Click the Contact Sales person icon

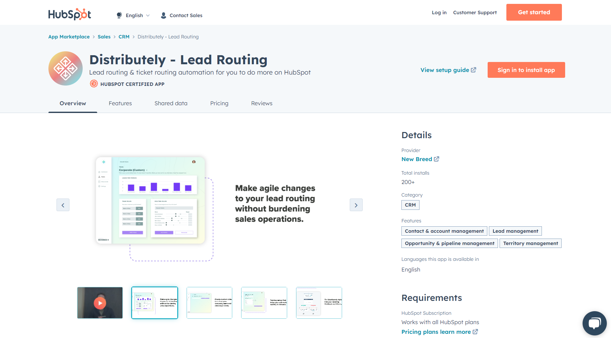coord(163,15)
